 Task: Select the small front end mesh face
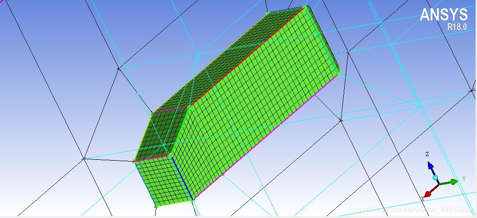click(x=164, y=181)
